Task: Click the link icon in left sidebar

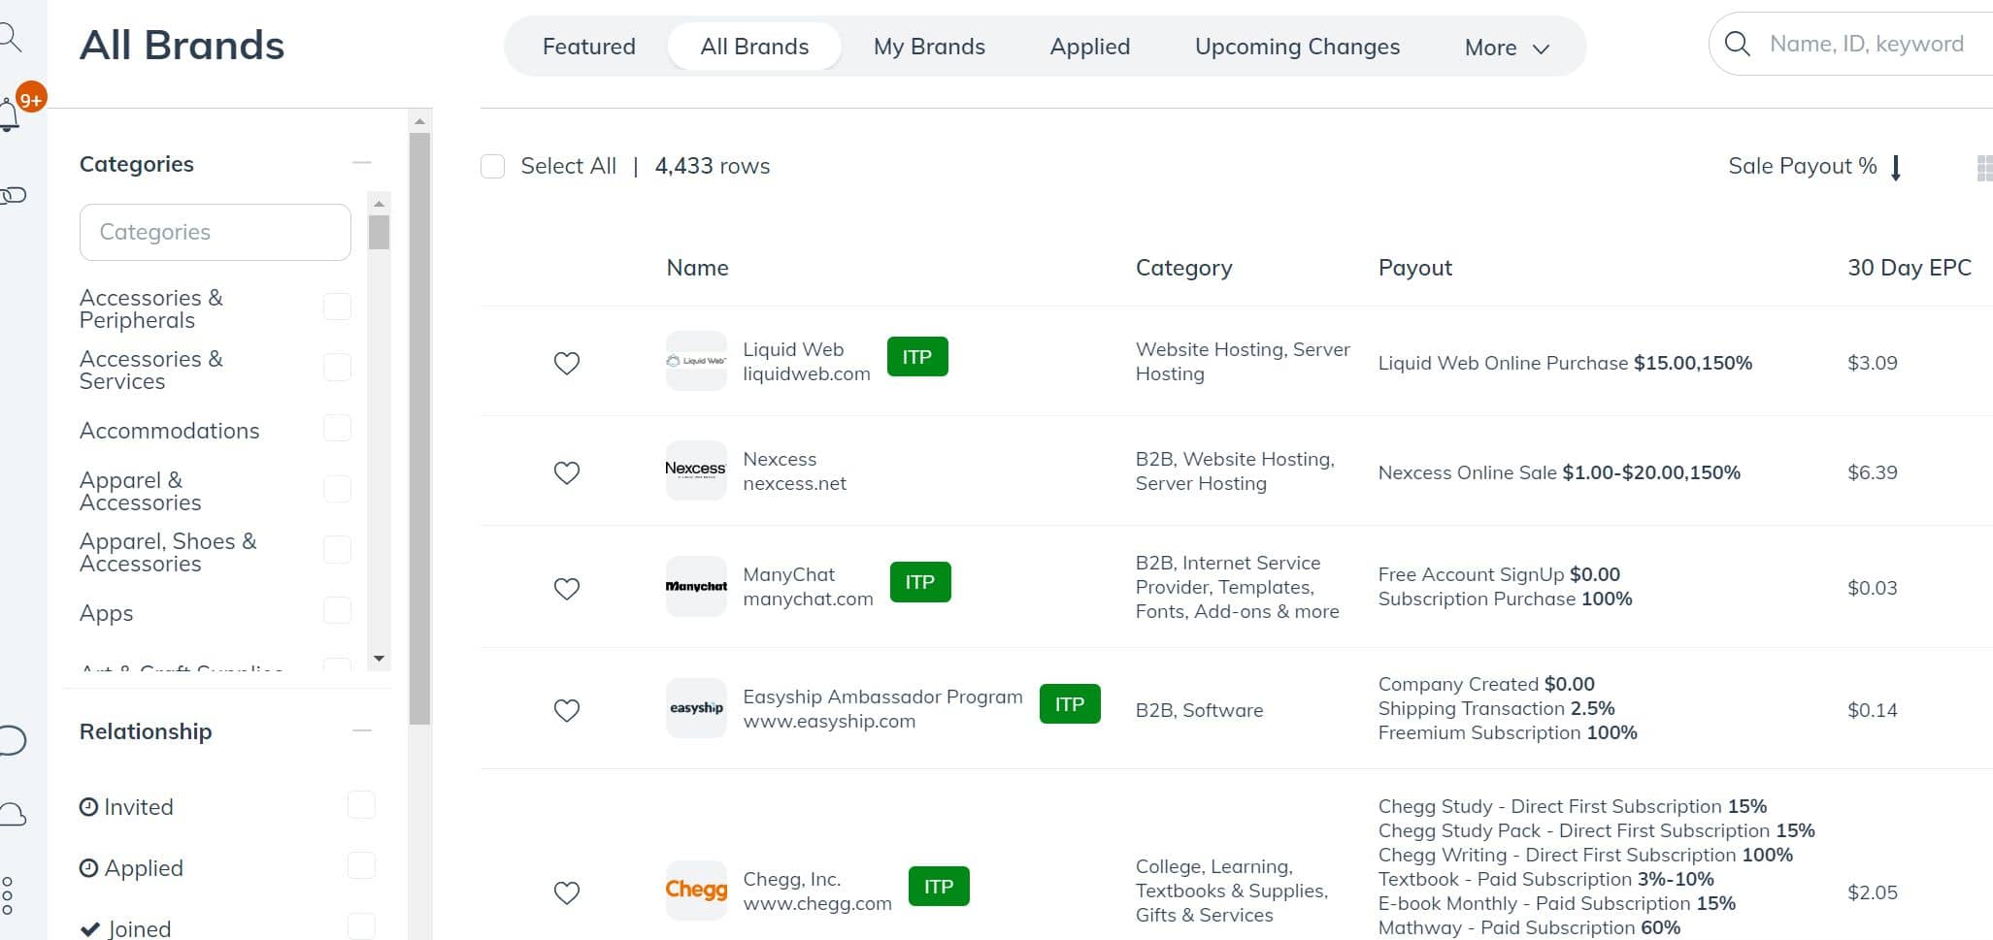Action: coord(13,195)
